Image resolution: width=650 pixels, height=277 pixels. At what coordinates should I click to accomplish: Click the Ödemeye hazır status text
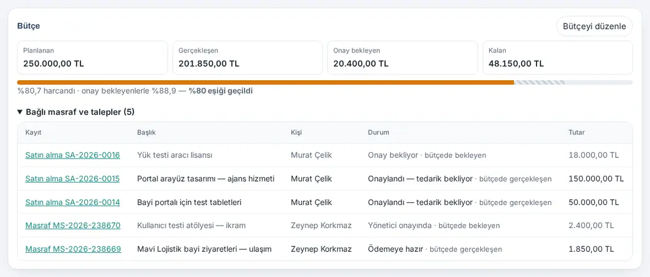pyautogui.click(x=395, y=249)
